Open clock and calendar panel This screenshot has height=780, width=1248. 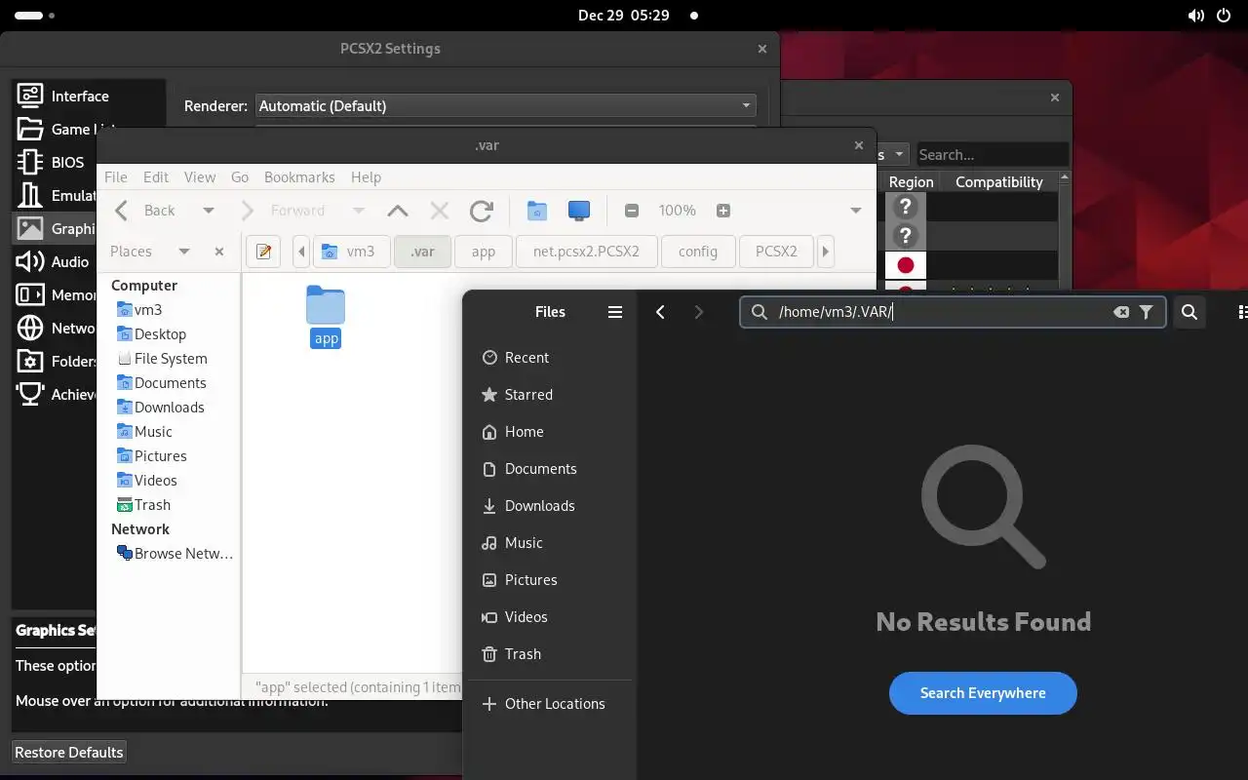[x=624, y=16]
